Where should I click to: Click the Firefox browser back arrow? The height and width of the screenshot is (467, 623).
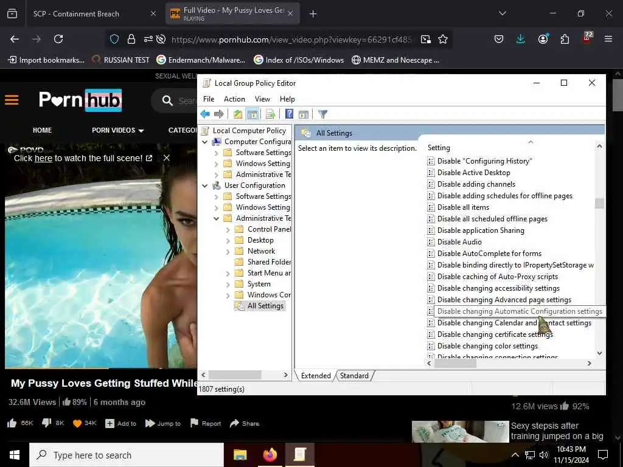pos(15,39)
